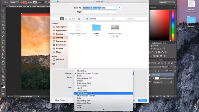This screenshot has width=199, height=112.
Task: Add a Threshold adjustment
Action: [158, 56]
